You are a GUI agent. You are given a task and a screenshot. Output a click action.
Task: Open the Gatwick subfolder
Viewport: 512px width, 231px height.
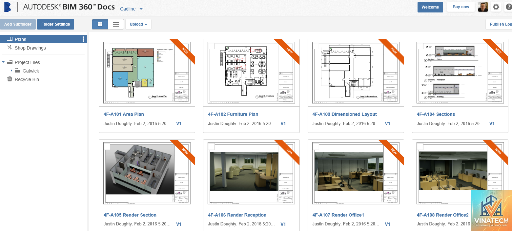coord(31,71)
